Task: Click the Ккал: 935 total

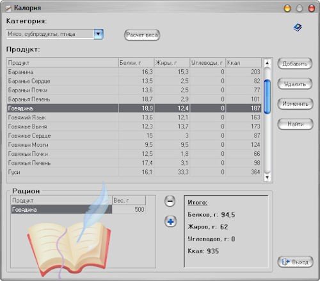Action: [x=204, y=251]
